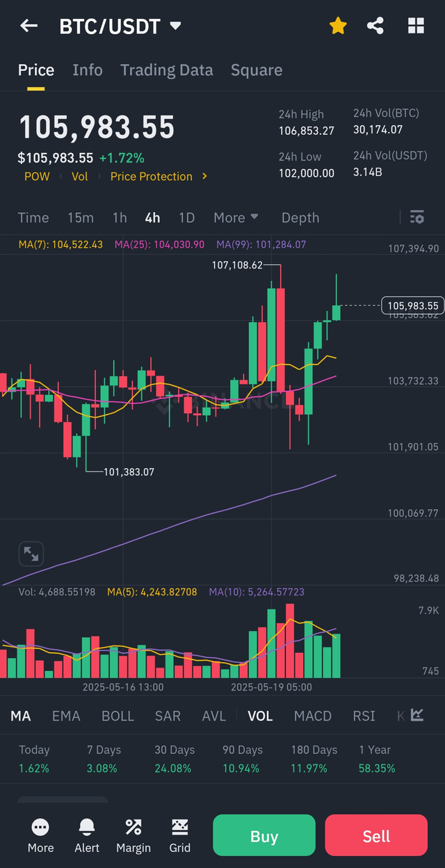Toggle the favorite star icon
445x868 pixels.
pyautogui.click(x=338, y=26)
